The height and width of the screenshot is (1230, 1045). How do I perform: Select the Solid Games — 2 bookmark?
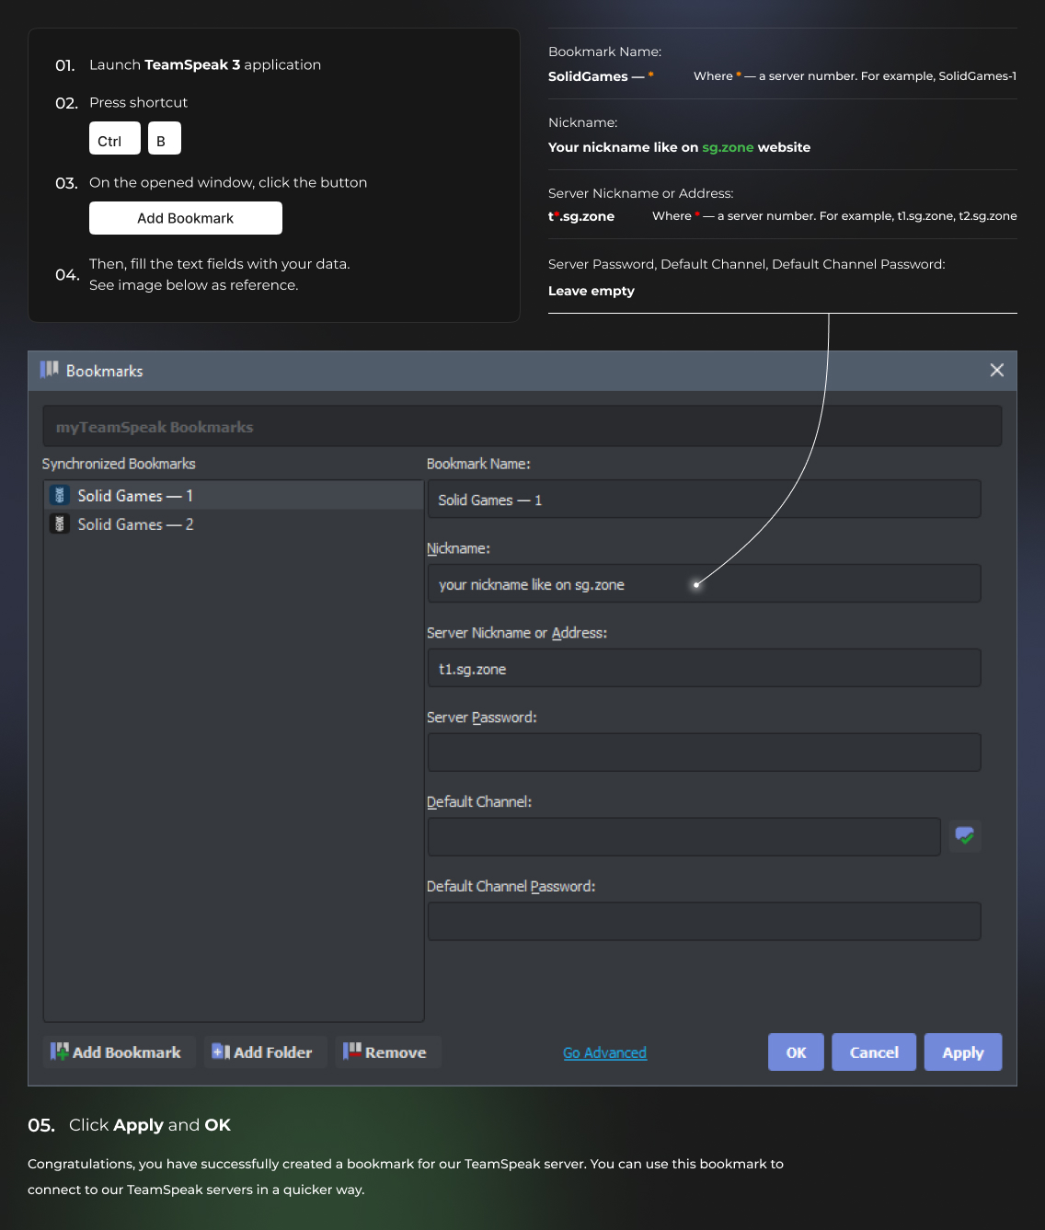click(x=234, y=524)
